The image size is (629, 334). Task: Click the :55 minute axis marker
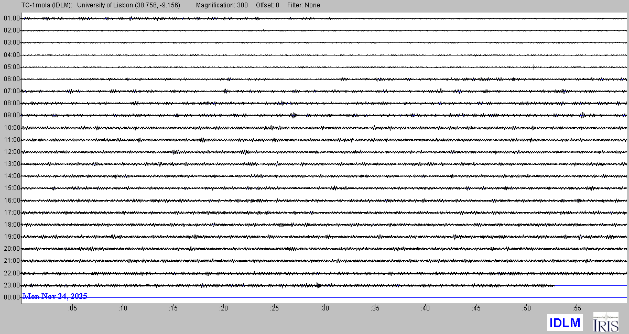[577, 309]
